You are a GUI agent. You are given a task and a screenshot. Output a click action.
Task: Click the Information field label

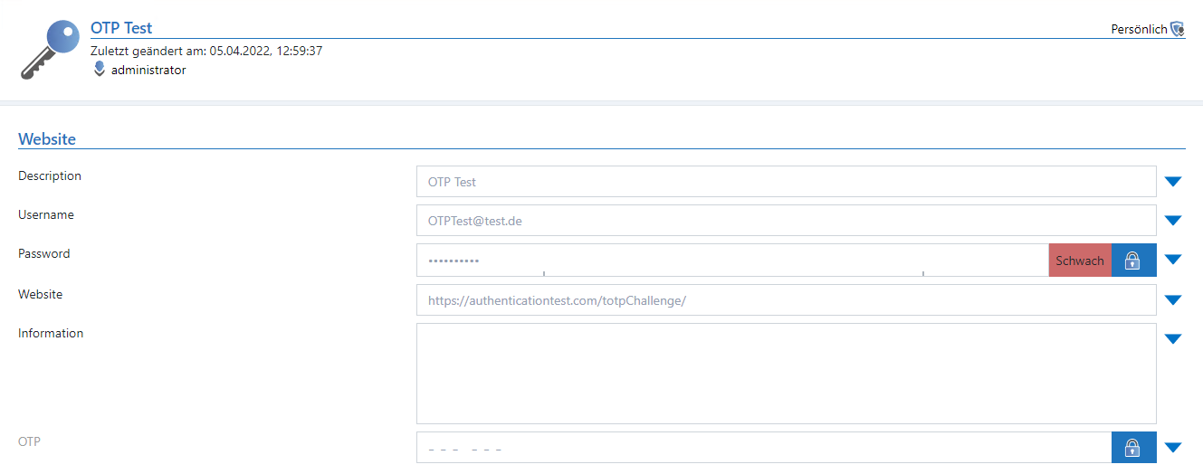(51, 333)
